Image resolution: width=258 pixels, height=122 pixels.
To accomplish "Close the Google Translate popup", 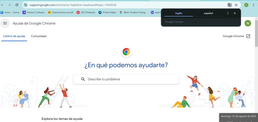I will [x=235, y=13].
